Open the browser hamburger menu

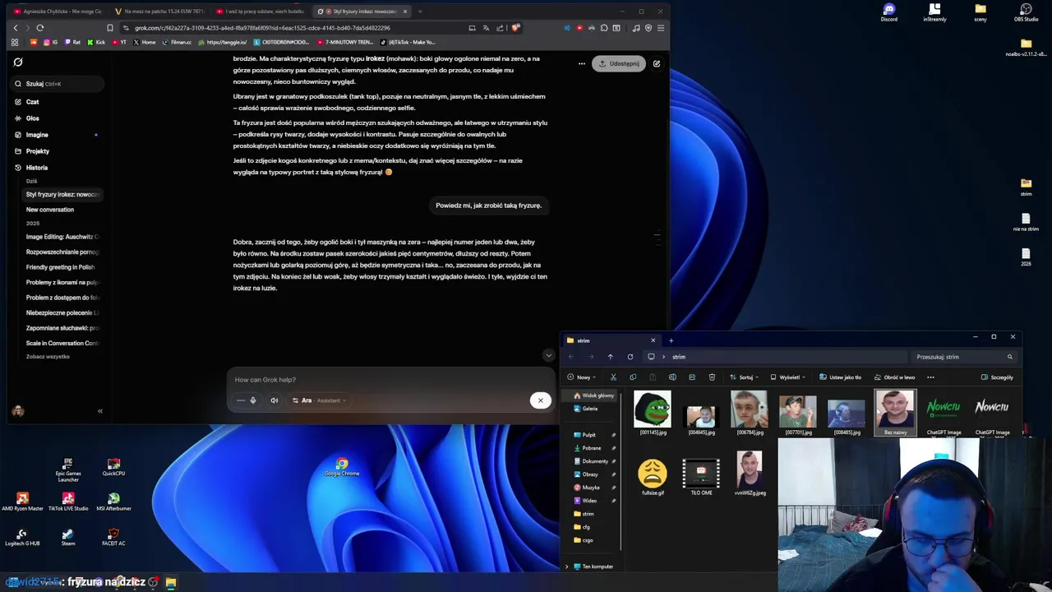point(661,28)
